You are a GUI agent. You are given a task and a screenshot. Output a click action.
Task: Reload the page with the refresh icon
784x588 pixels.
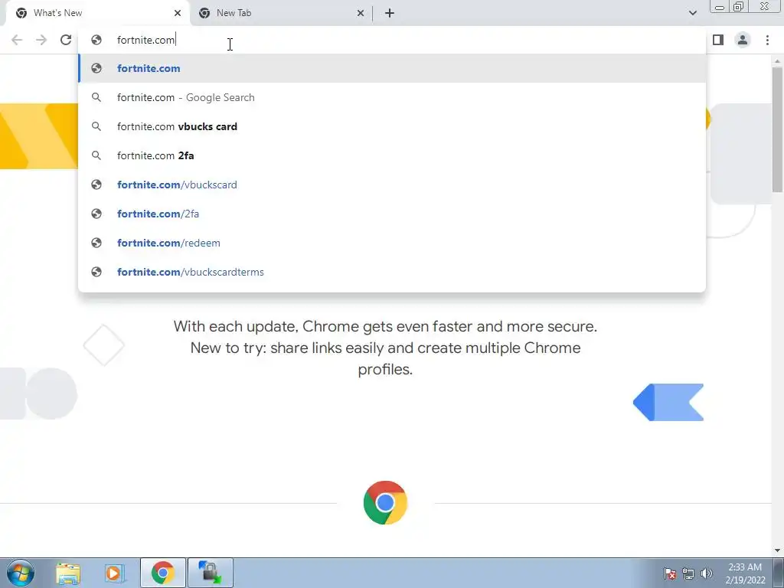[x=66, y=40]
